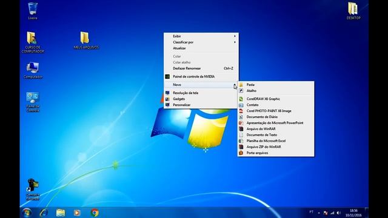Open Windows Explorer from the taskbar

[61, 213]
